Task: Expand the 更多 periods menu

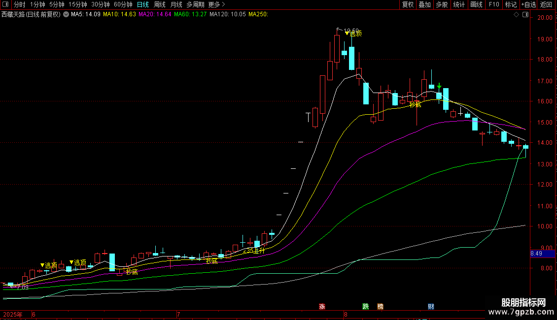Action: [x=214, y=4]
